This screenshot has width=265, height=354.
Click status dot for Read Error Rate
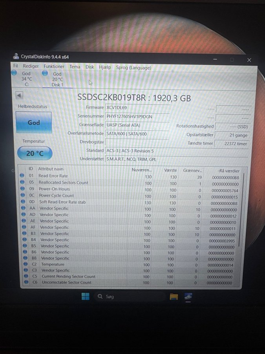click(x=22, y=176)
